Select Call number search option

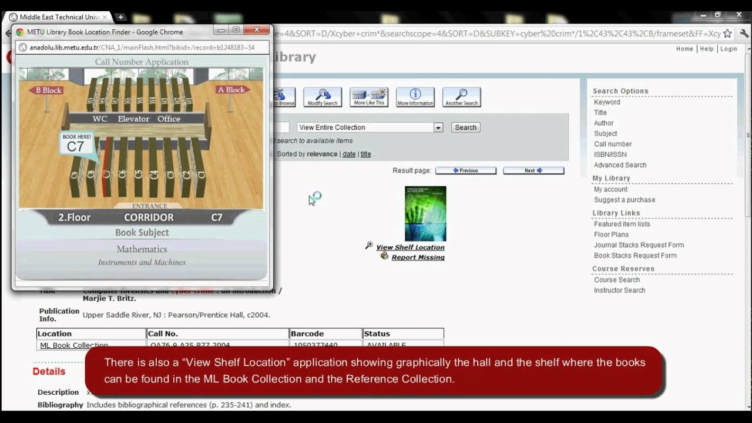click(x=613, y=144)
